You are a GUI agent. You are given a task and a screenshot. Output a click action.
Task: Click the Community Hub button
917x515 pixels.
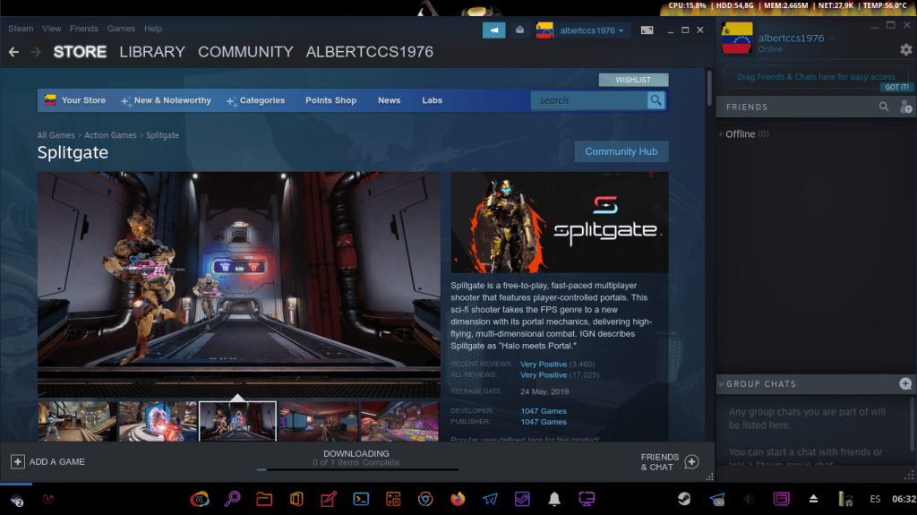tap(621, 151)
